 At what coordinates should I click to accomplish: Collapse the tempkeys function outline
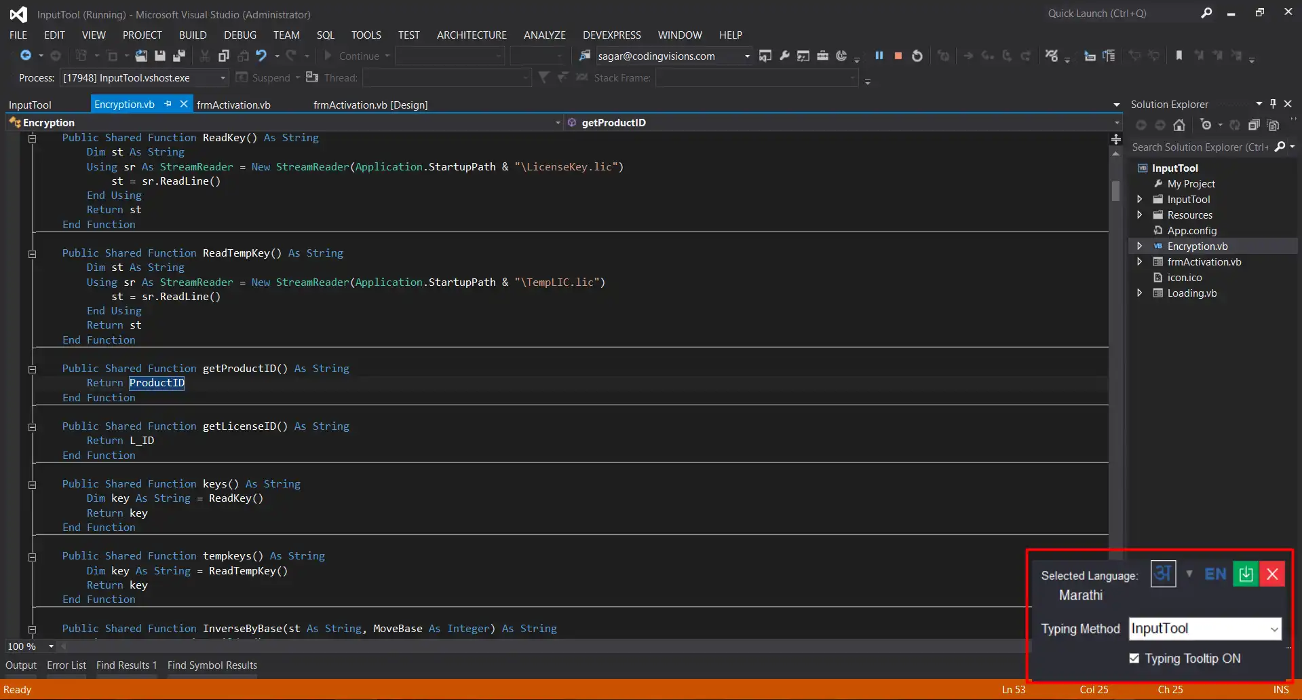(32, 557)
